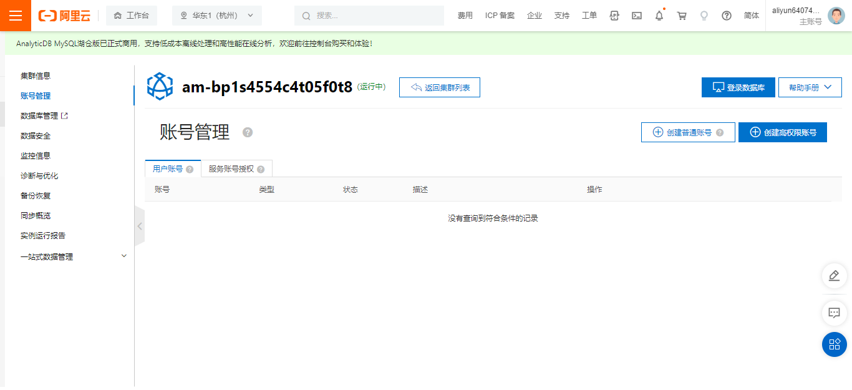Expand the 帮助手册 dropdown

810,87
